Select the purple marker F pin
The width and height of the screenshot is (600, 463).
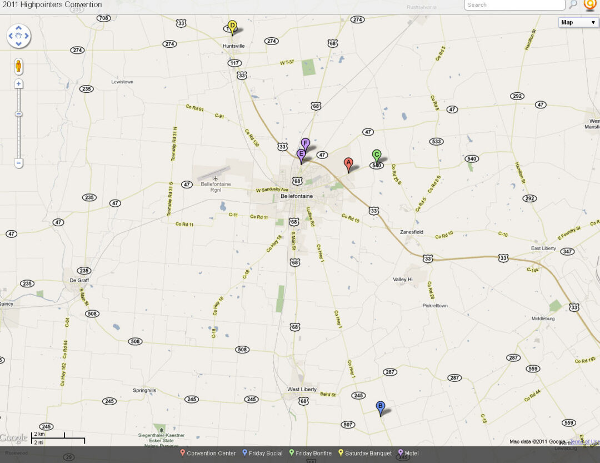click(x=305, y=143)
